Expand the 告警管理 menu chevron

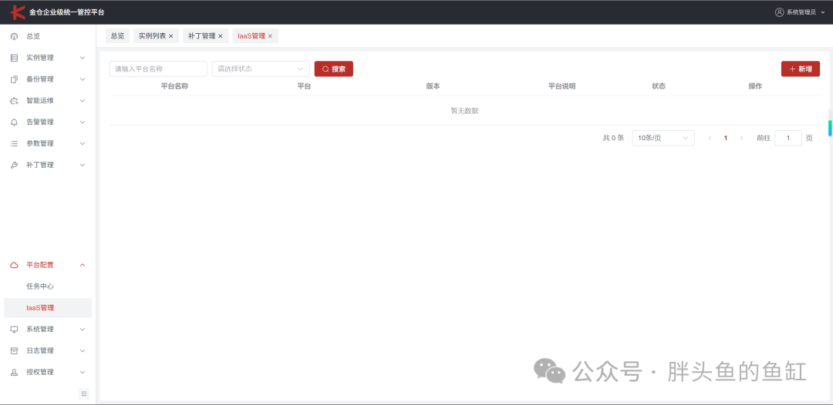(83, 122)
